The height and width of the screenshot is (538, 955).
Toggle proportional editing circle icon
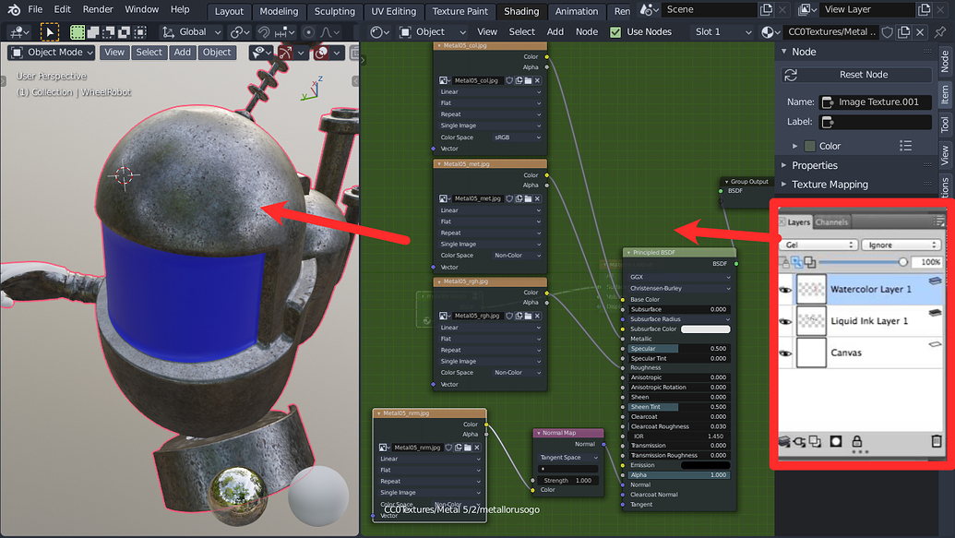309,31
